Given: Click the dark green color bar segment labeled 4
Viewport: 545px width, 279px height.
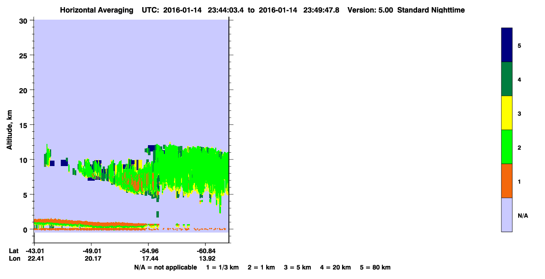Looking at the screenshot, I should [x=507, y=79].
